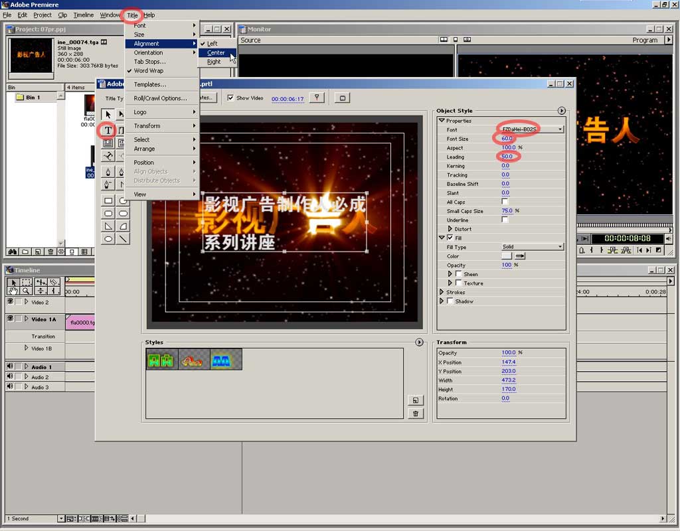
Task: Click the trash icon in the Styles panel
Action: pos(415,414)
